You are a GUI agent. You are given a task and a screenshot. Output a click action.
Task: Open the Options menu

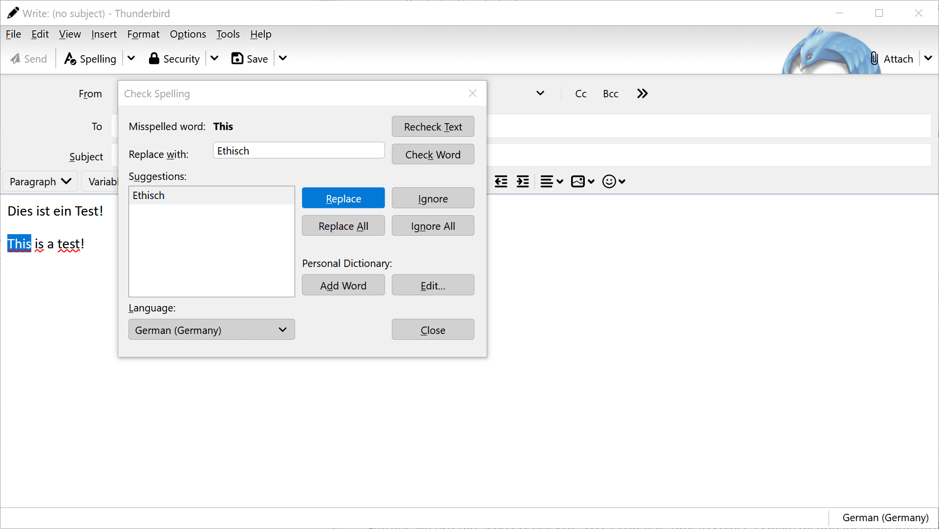[x=188, y=34]
